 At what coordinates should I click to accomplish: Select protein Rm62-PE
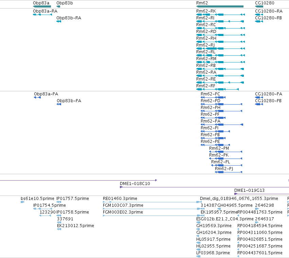click(215, 145)
